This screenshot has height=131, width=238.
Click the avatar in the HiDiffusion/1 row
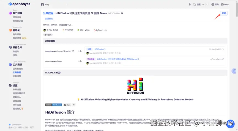[87, 53]
